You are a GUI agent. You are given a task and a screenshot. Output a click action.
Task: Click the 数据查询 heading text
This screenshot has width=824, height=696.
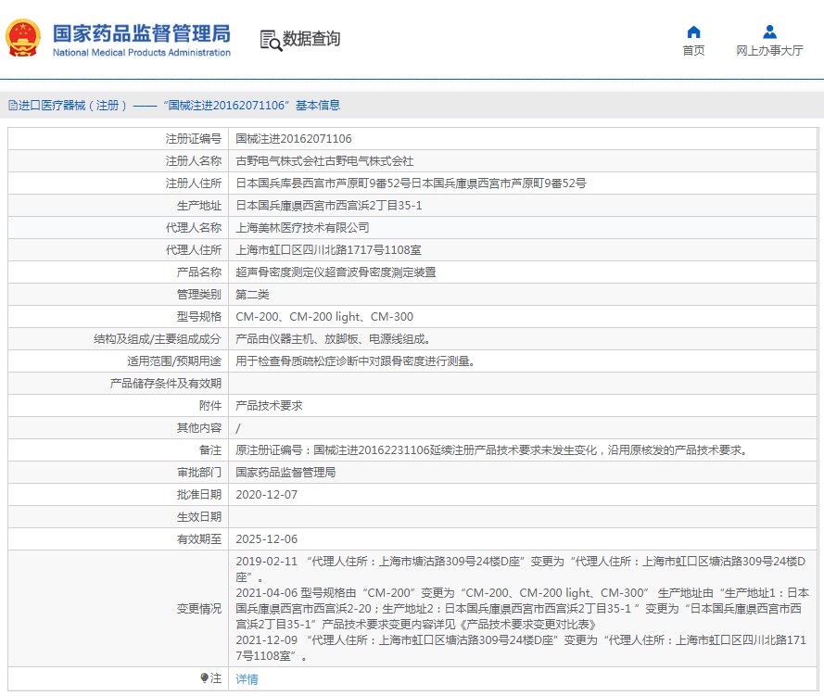tap(311, 38)
